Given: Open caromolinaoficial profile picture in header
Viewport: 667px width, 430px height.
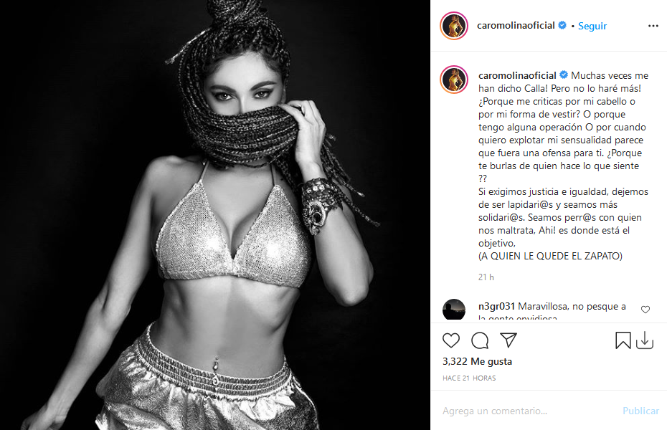Looking at the screenshot, I should (x=454, y=26).
